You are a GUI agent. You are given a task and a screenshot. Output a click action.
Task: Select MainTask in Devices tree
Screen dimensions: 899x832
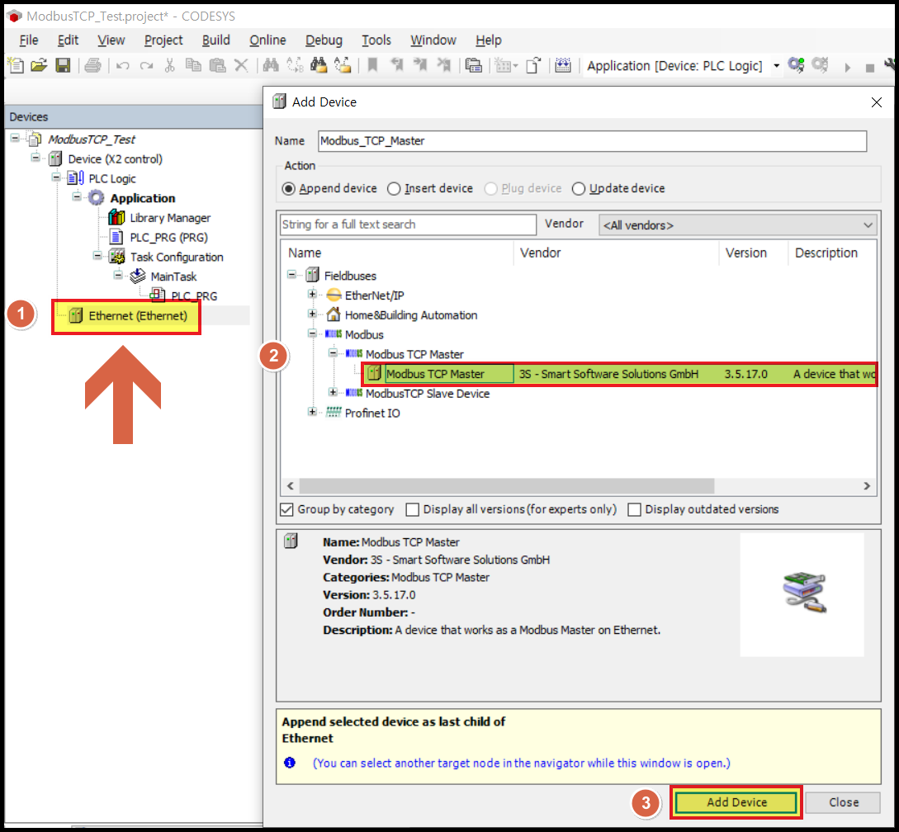tap(173, 277)
